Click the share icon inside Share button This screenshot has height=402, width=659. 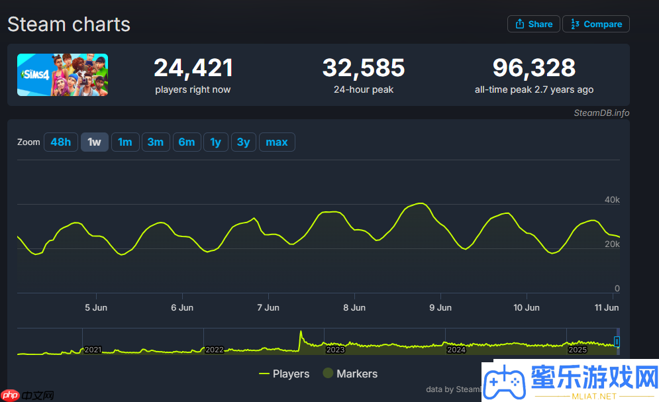pyautogui.click(x=520, y=24)
